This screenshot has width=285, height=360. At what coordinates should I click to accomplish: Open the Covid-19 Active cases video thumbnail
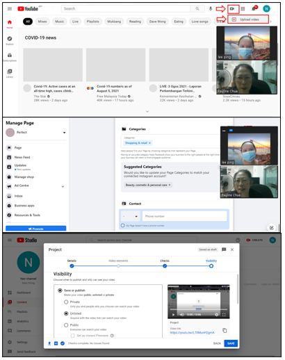53,65
